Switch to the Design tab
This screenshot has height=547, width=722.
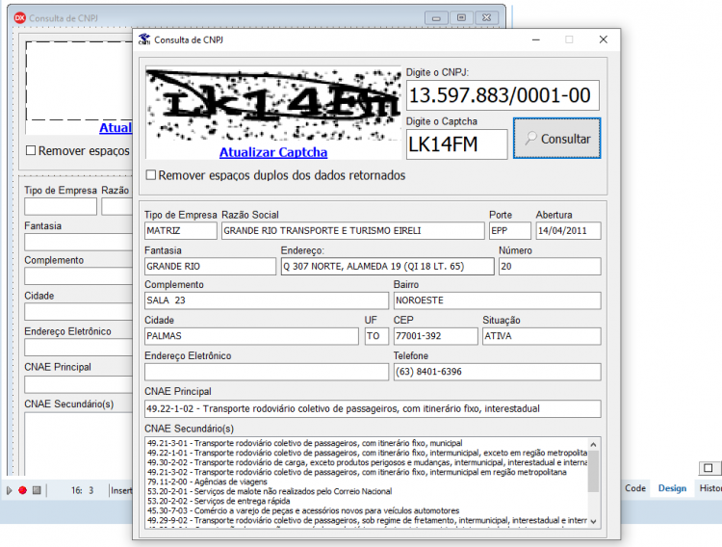[672, 488]
